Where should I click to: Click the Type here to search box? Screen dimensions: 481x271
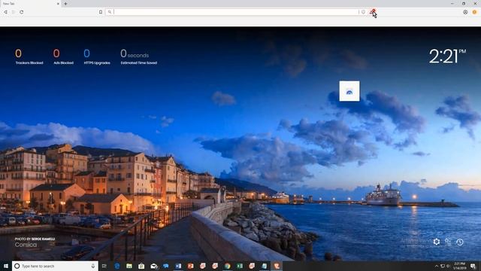tap(55, 266)
